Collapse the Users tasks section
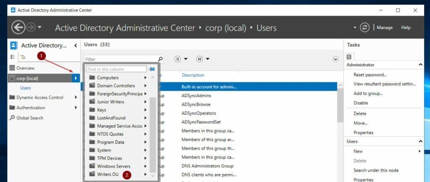The image size is (430, 182). click(420, 141)
